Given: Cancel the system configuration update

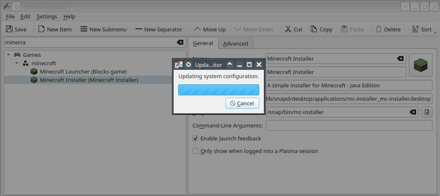Looking at the screenshot, I should [x=242, y=104].
